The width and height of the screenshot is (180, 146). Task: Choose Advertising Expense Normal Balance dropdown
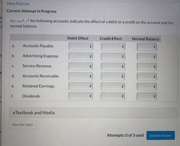point(147,57)
